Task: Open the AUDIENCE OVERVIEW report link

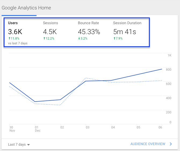Action: [x=148, y=144]
